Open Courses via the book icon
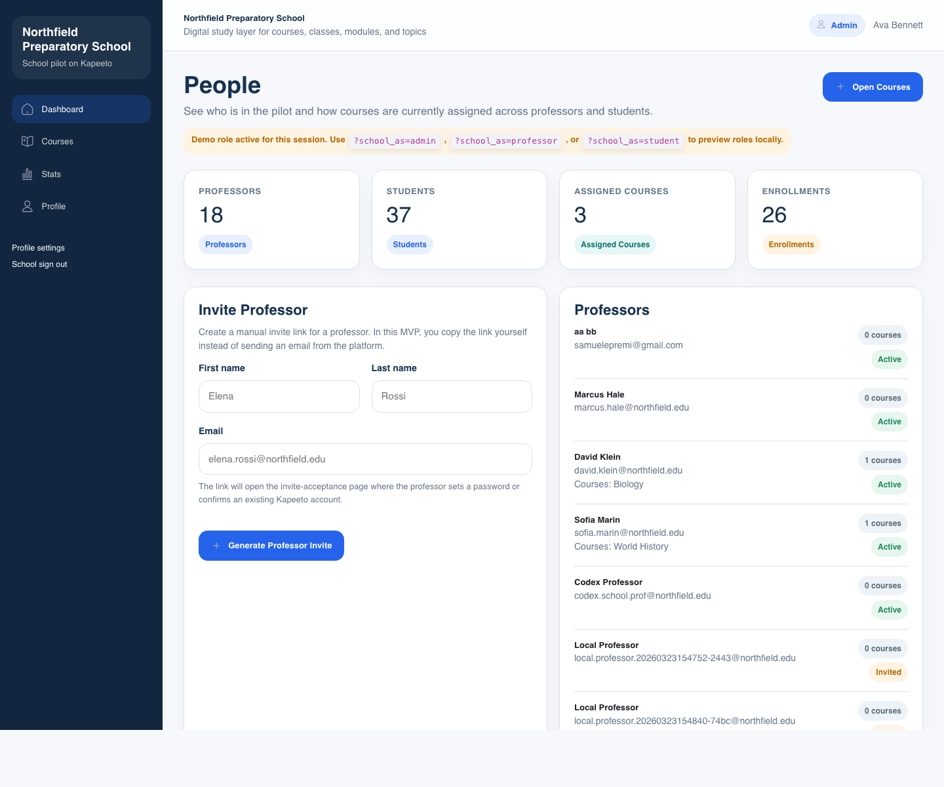The image size is (944, 787). pos(28,142)
